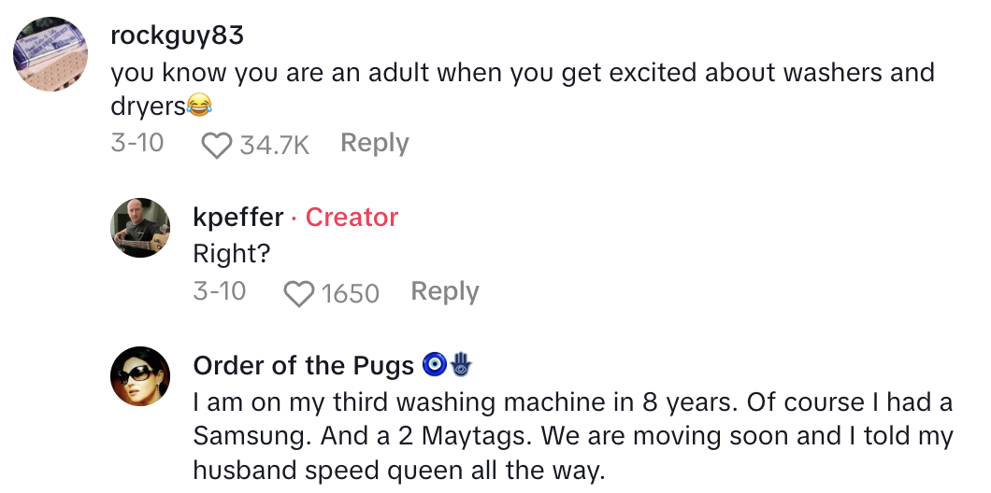Click the 34.7K like count
Screen dimensions: 991x493
(x=274, y=145)
